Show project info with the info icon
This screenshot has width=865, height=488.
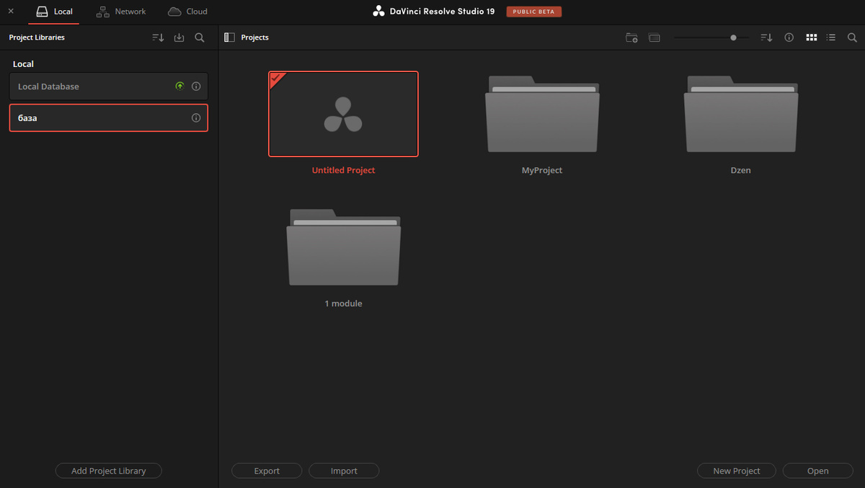[x=789, y=37]
